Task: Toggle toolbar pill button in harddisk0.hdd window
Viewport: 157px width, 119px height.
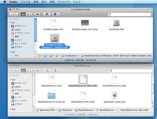Action: click(150, 9)
